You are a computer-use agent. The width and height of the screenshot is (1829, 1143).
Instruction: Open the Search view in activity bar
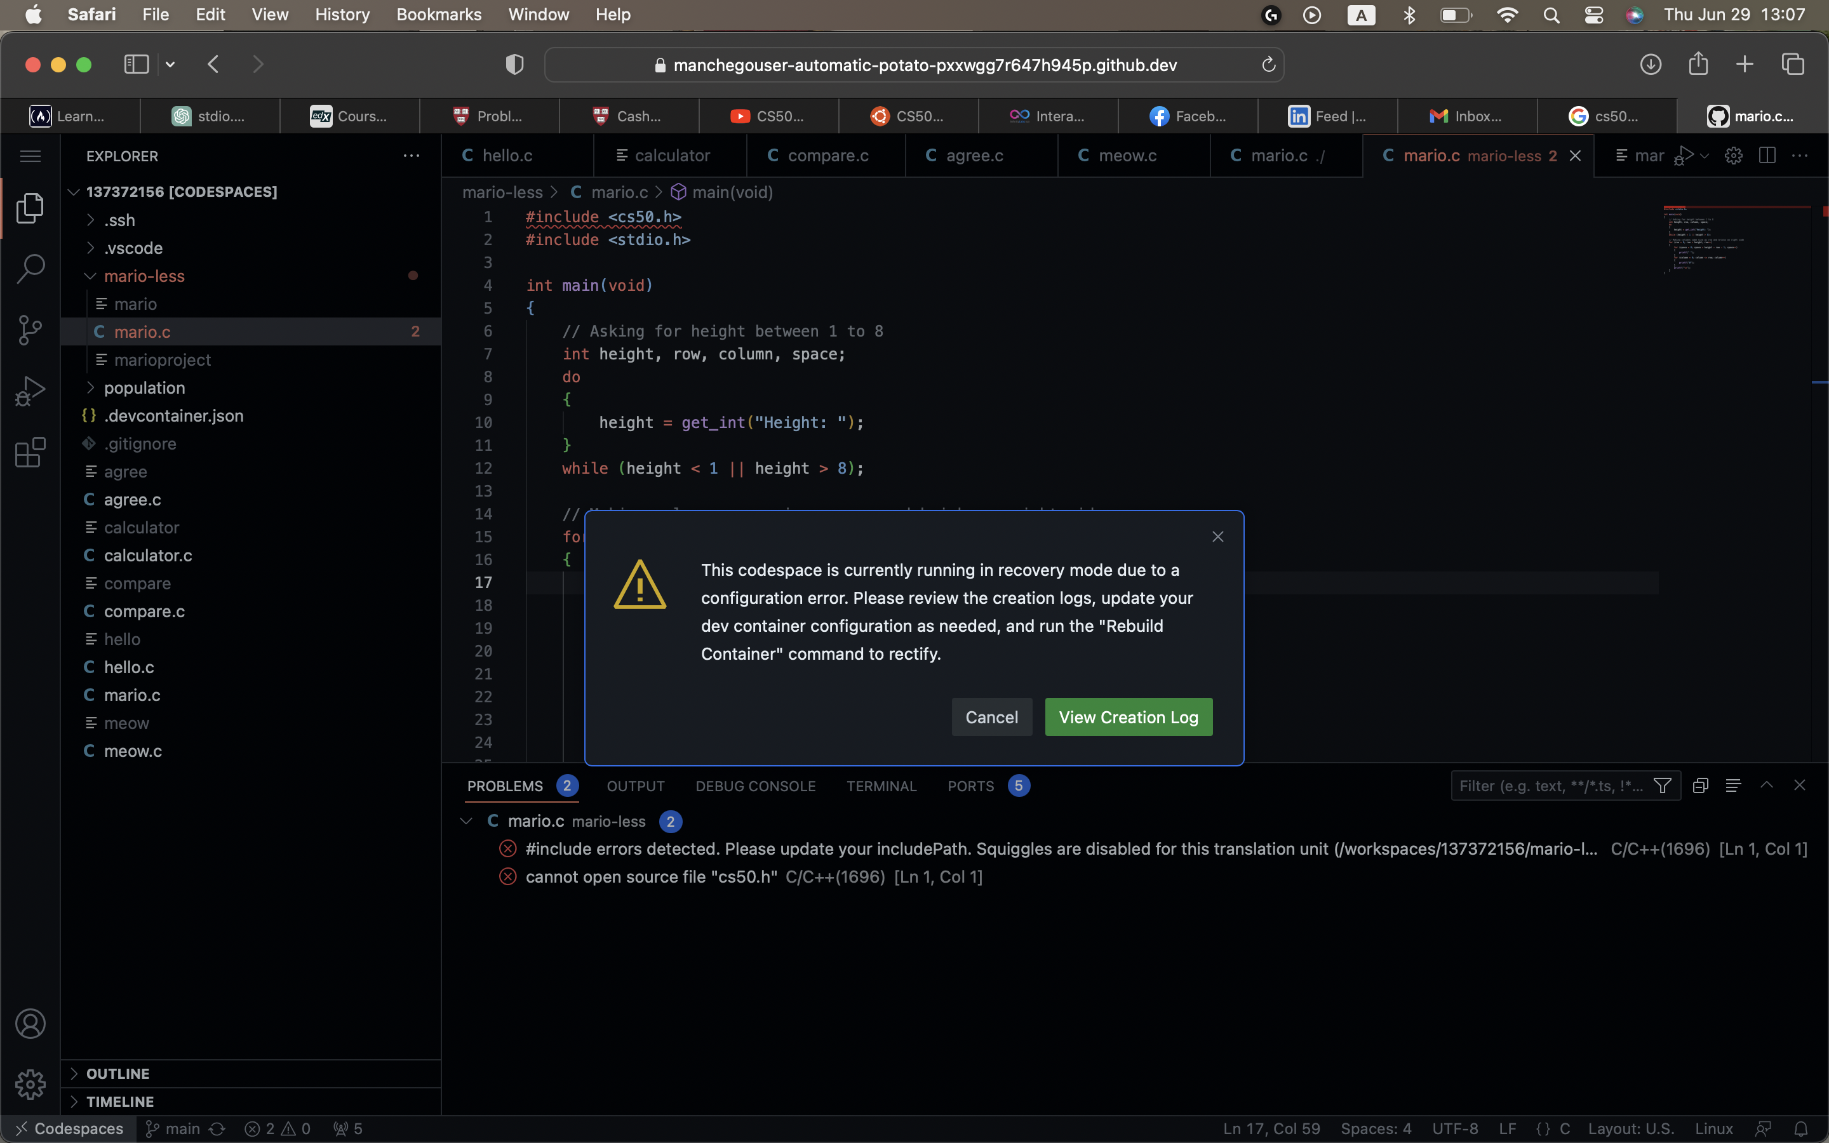[x=30, y=269]
